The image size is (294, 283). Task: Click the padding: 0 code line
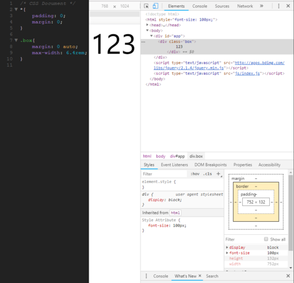(x=49, y=16)
